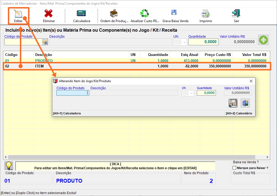This screenshot has width=277, height=196.
Task: Select the PRODUTO row with code 01
Action: (x=82, y=61)
